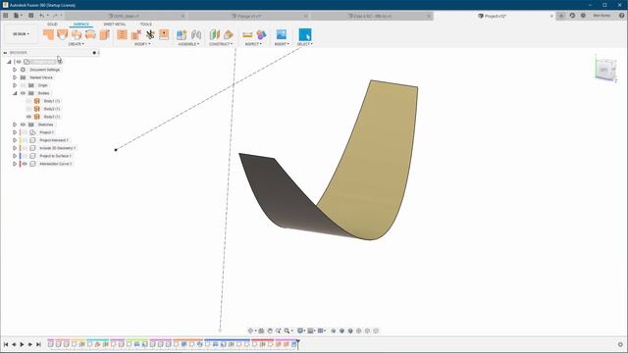628x353 pixels.
Task: Select the Delete face tool with red X
Action: 136,35
